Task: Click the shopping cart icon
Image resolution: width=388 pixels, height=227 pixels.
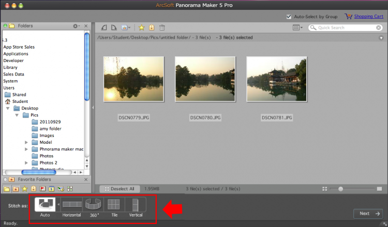Action: 348,17
